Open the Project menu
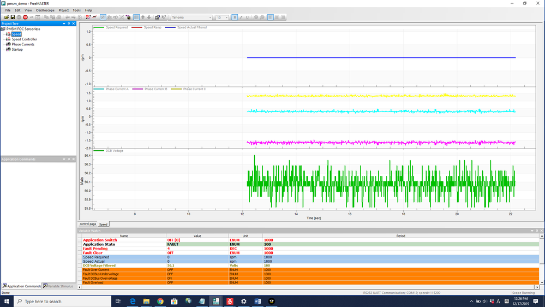The height and width of the screenshot is (307, 545). (x=64, y=10)
